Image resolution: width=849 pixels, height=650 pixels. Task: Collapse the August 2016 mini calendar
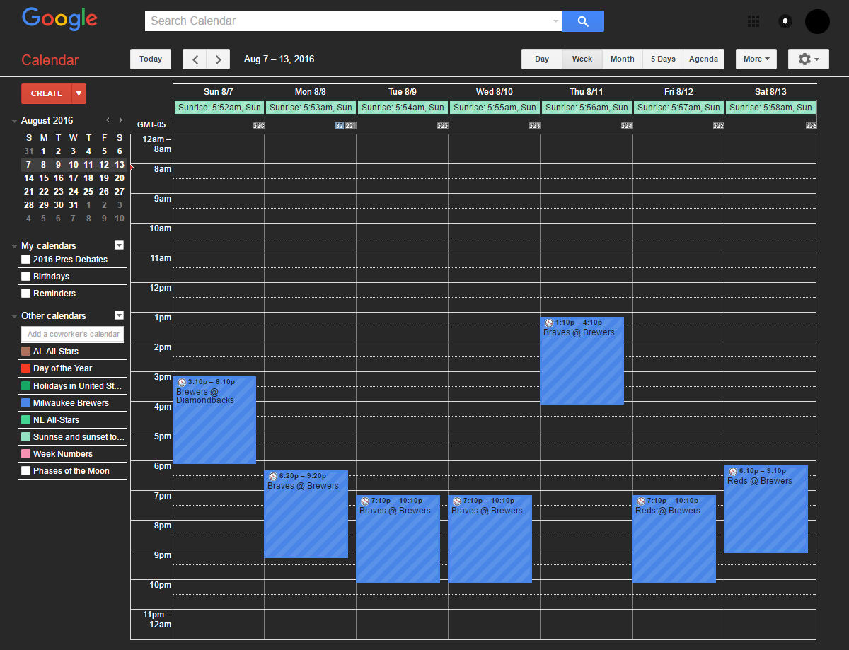pyautogui.click(x=15, y=121)
